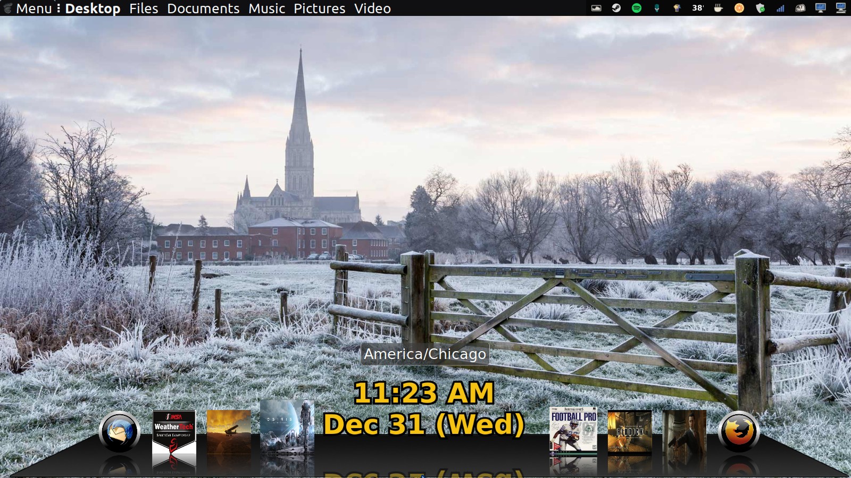Click the coffee cup tray icon
The image size is (851, 478).
[x=718, y=8]
